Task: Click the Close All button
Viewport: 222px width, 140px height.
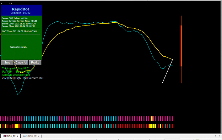Action: coord(21,63)
